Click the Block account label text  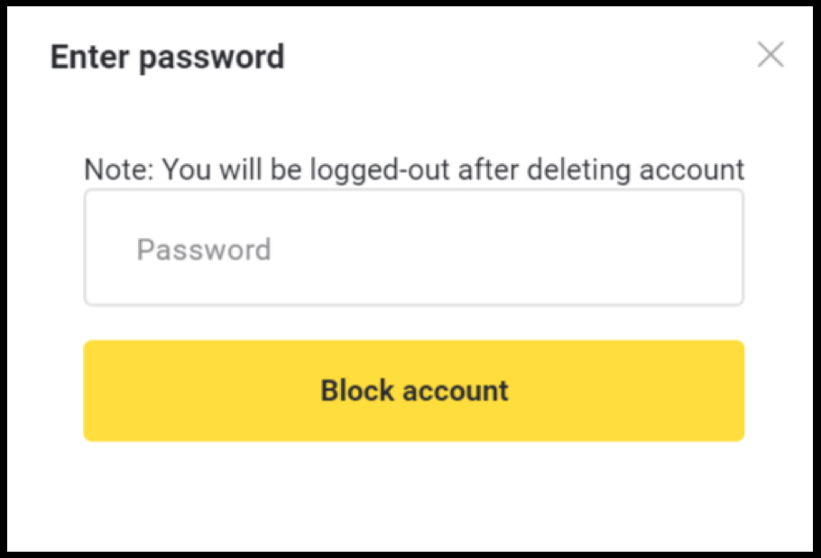coord(414,390)
